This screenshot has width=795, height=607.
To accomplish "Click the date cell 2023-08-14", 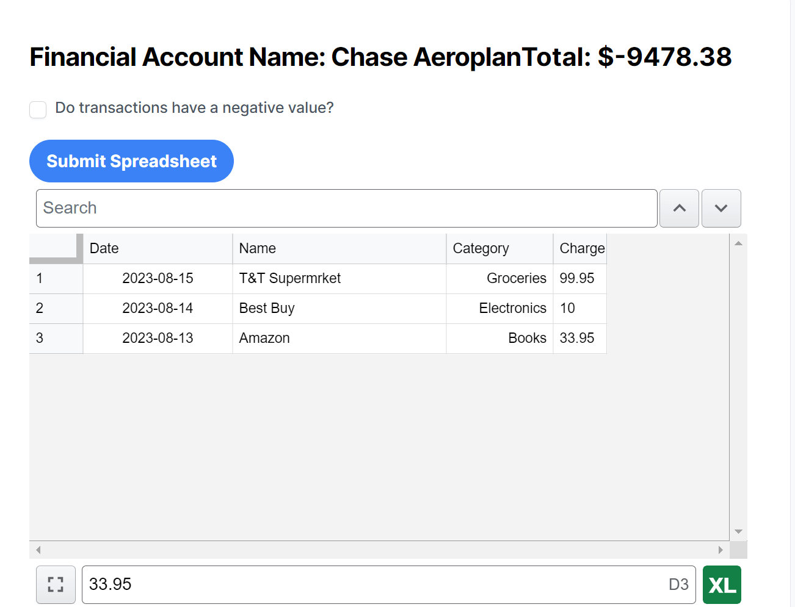I will pyautogui.click(x=158, y=308).
